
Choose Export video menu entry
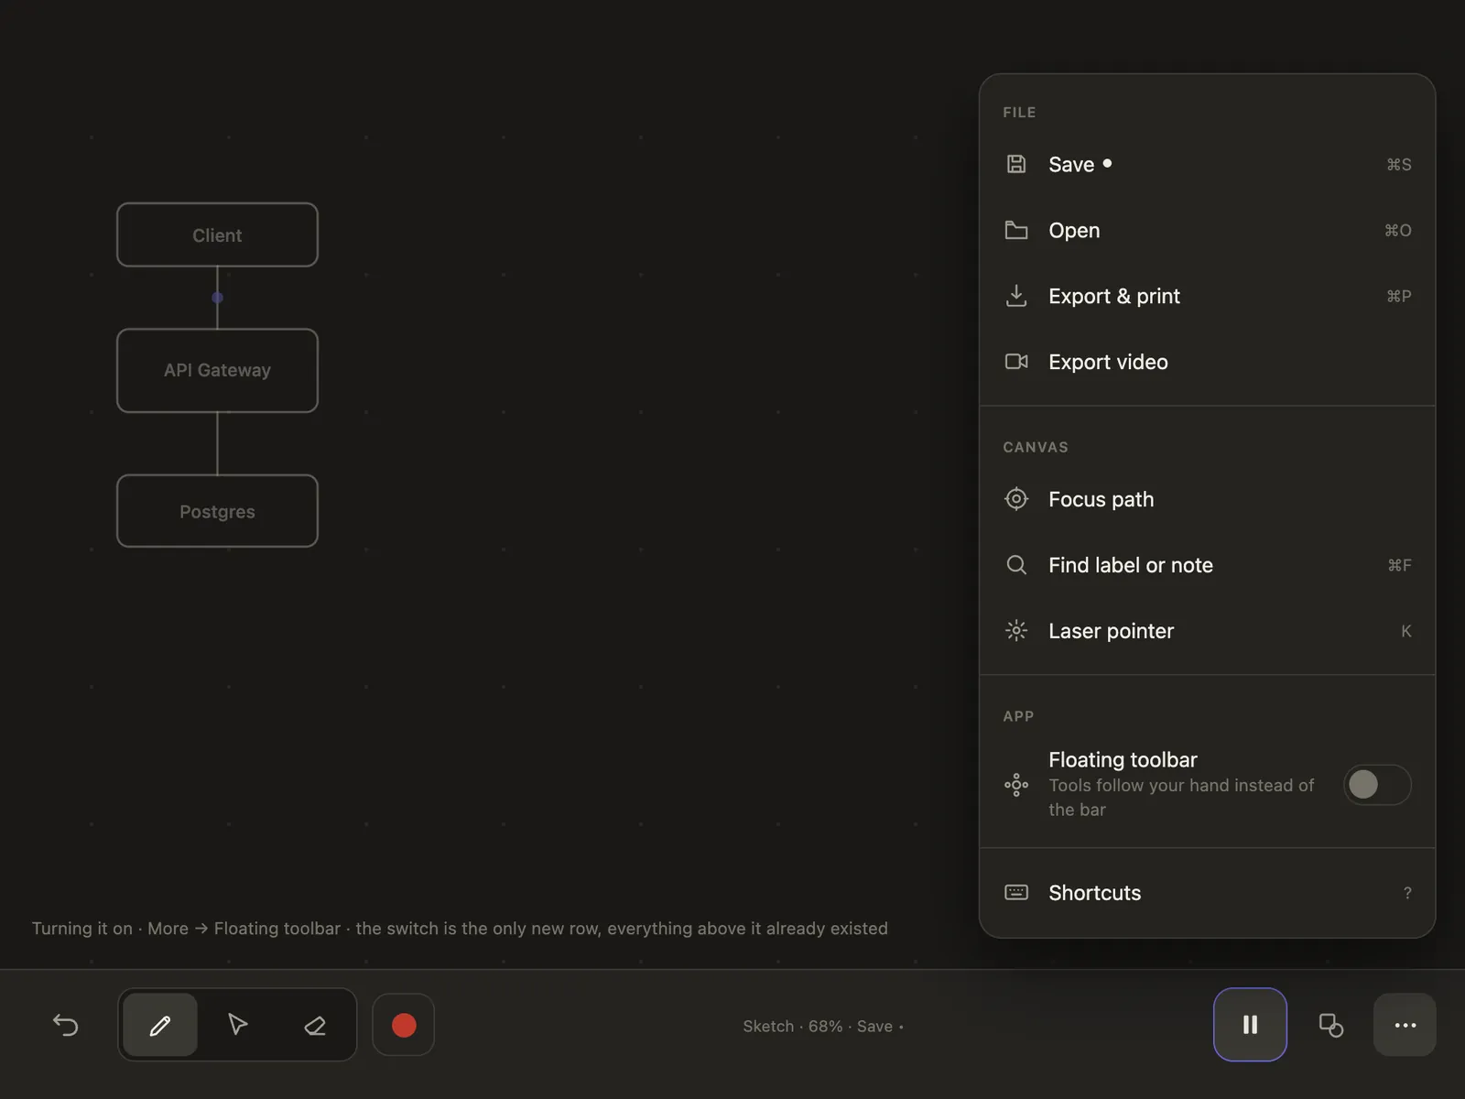[x=1207, y=362]
